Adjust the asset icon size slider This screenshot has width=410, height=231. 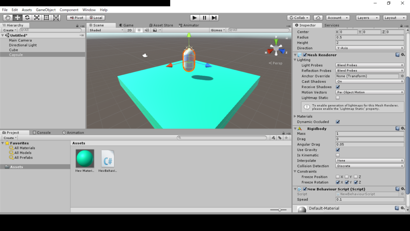pos(279,210)
